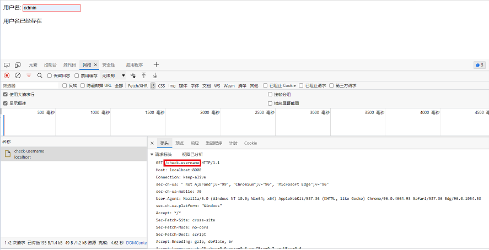Filter requests by 字体 type
Image resolution: width=489 pixels, height=250 pixels.
point(195,85)
